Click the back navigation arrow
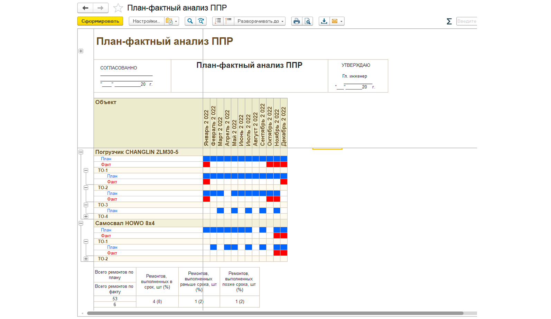 pos(85,8)
